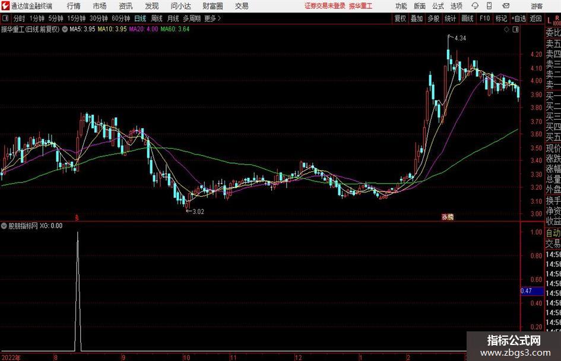Click the 3.02 low price label

point(198,212)
